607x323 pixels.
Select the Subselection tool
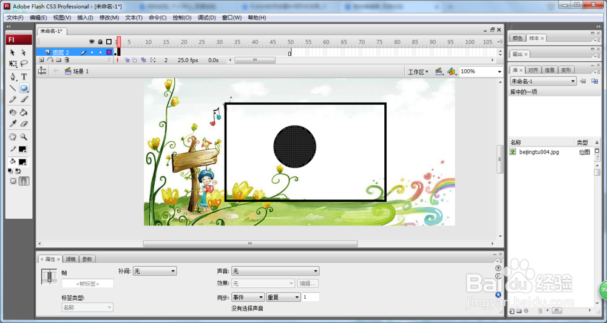[24, 53]
